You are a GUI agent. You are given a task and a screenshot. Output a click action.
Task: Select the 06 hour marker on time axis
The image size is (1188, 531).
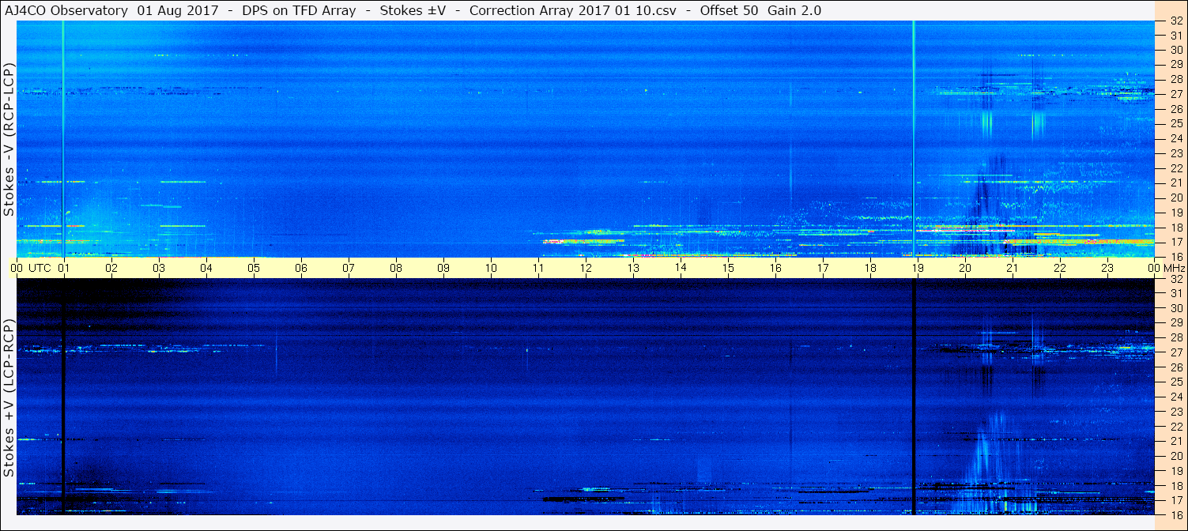(x=301, y=268)
